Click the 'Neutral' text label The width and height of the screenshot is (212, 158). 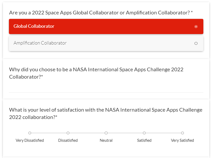(106, 140)
